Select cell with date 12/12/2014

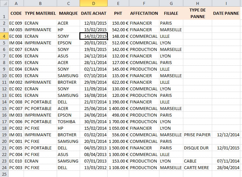(226, 135)
